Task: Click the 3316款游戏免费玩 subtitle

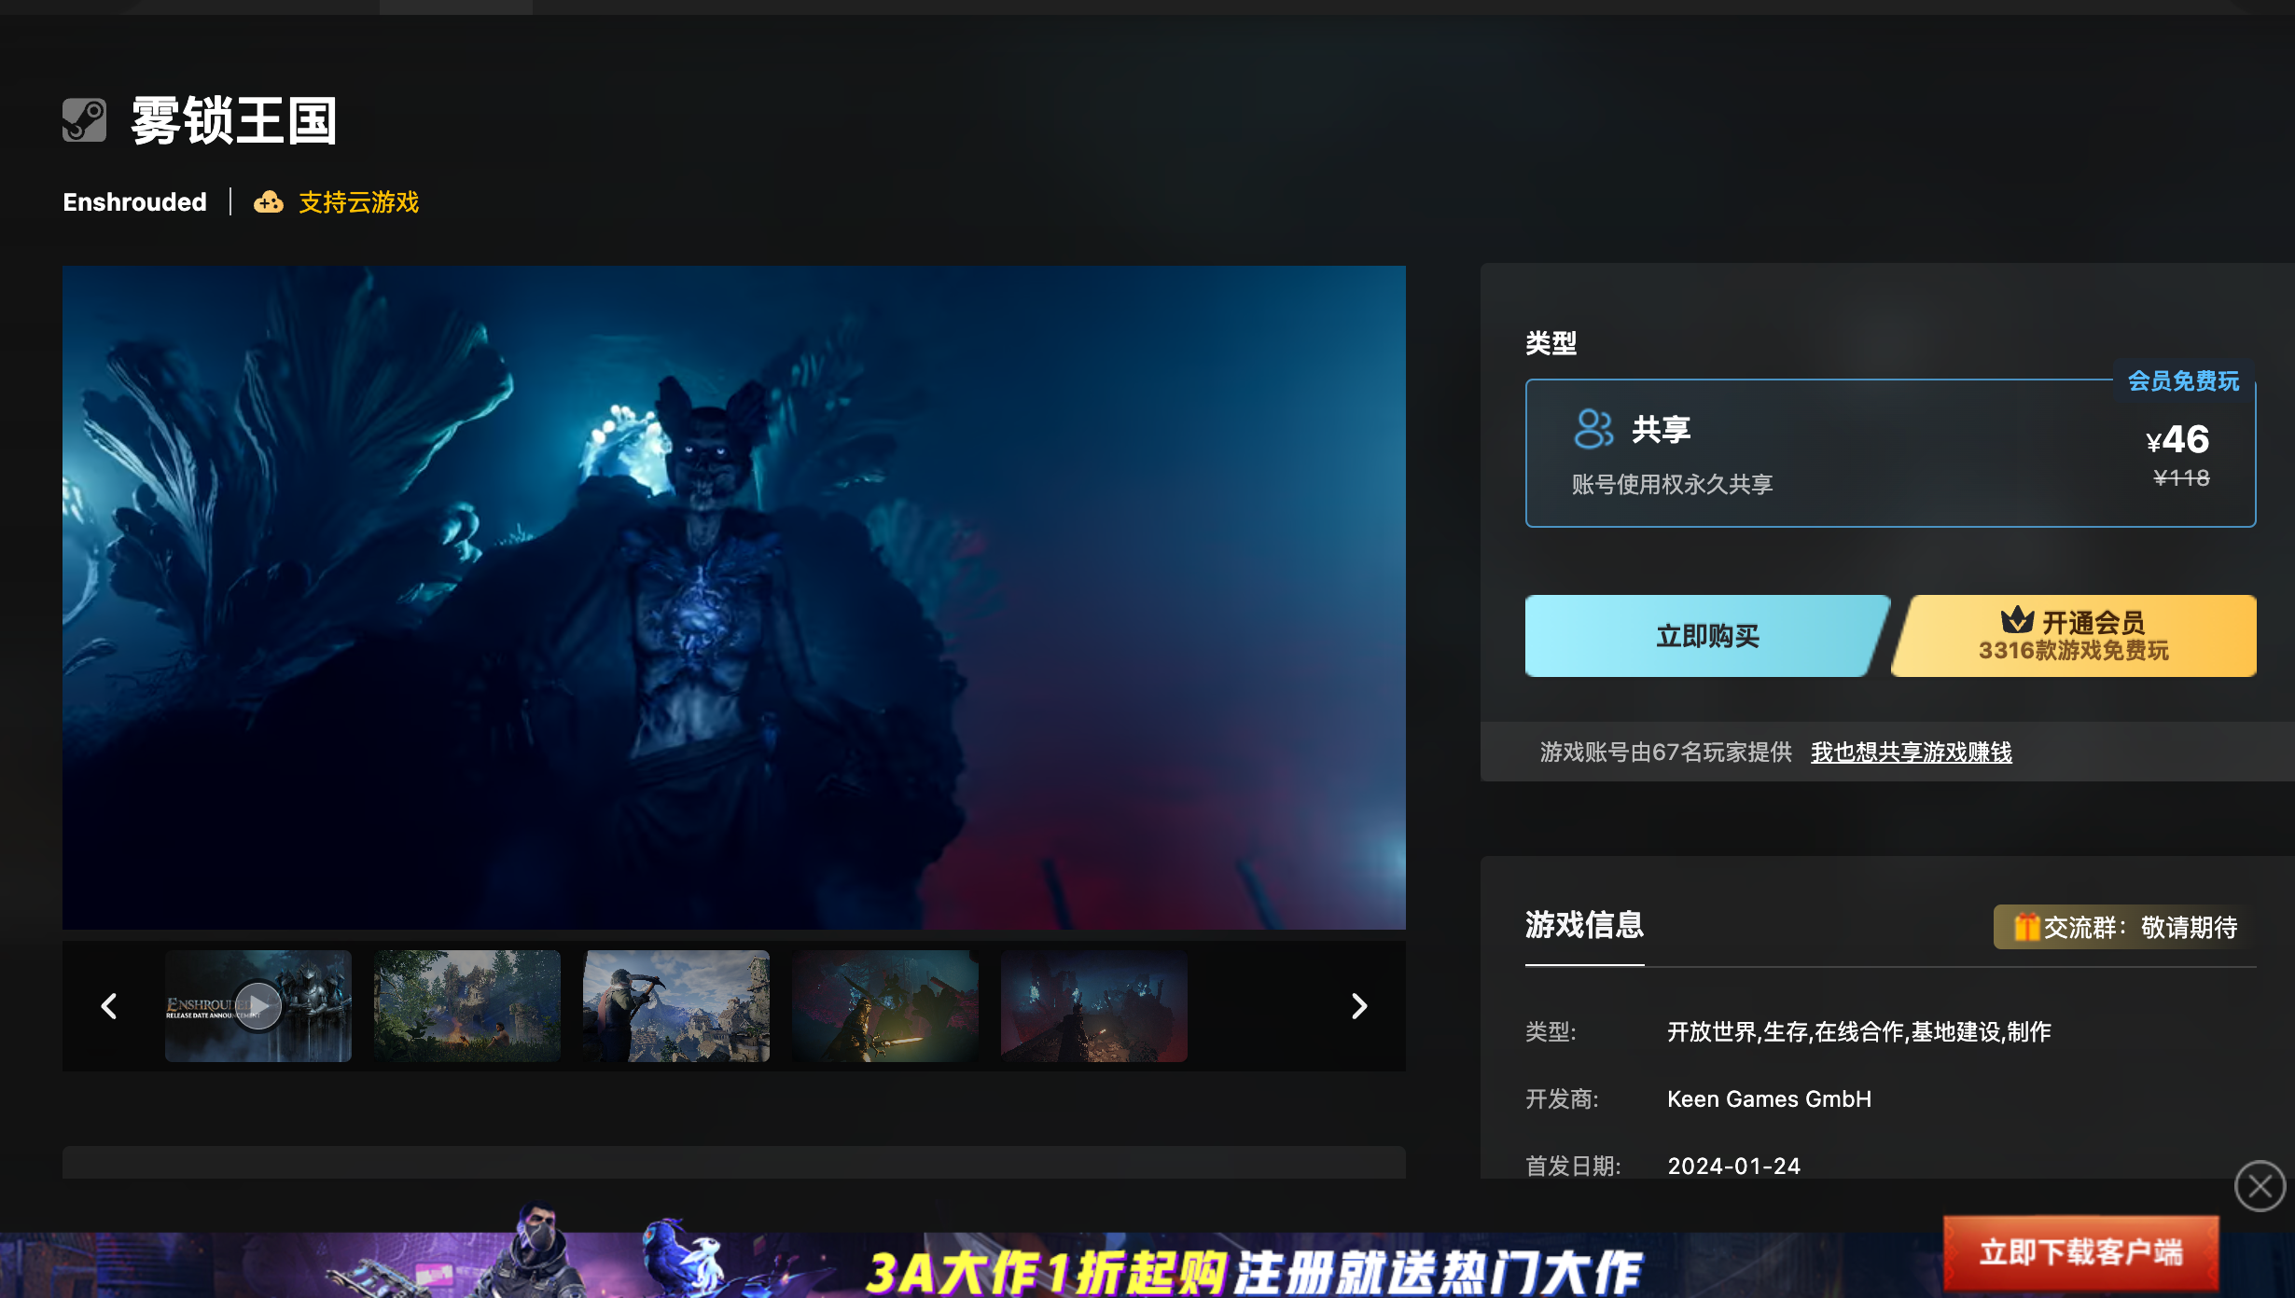Action: pos(2074,651)
